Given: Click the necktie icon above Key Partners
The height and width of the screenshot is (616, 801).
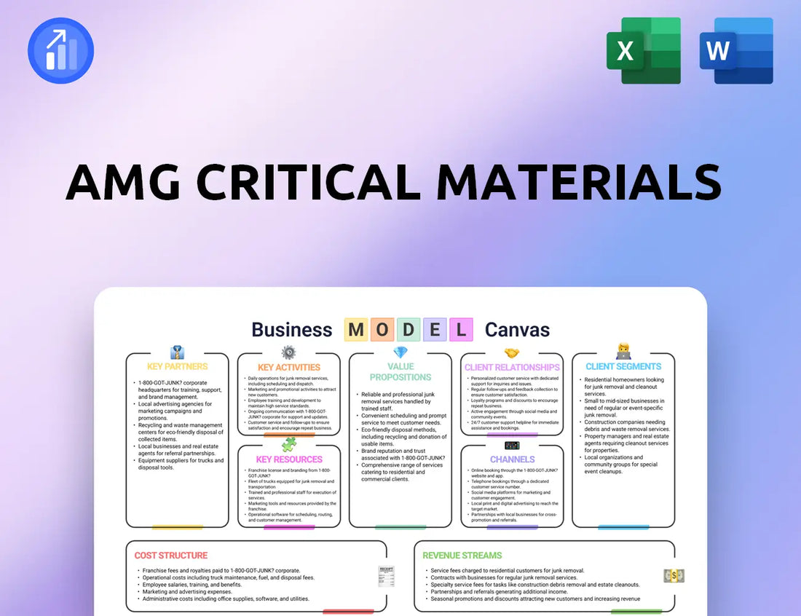Looking at the screenshot, I should tap(177, 352).
